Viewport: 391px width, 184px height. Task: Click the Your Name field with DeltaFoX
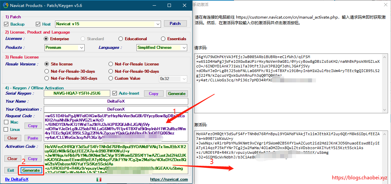[x=116, y=101]
